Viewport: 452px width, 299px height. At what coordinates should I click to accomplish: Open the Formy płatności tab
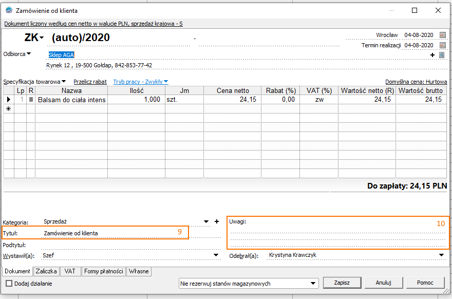point(103,271)
